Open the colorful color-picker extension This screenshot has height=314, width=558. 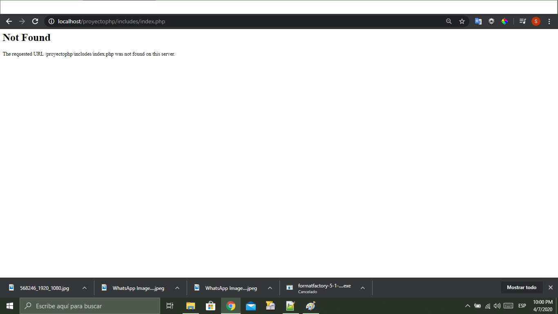[x=505, y=21]
